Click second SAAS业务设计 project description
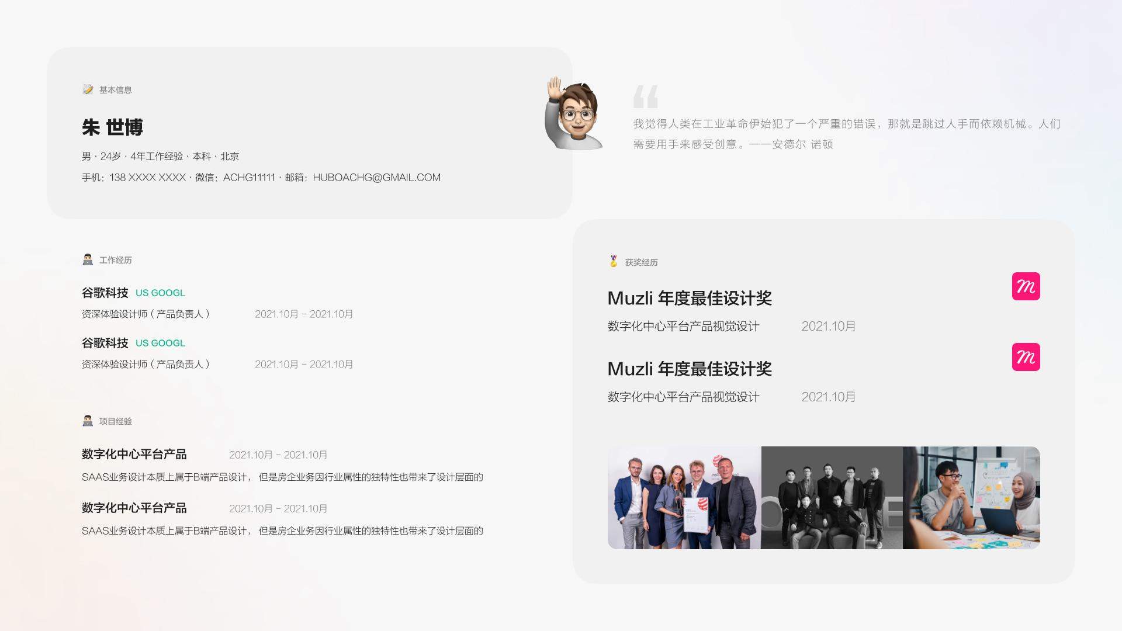 [x=282, y=531]
